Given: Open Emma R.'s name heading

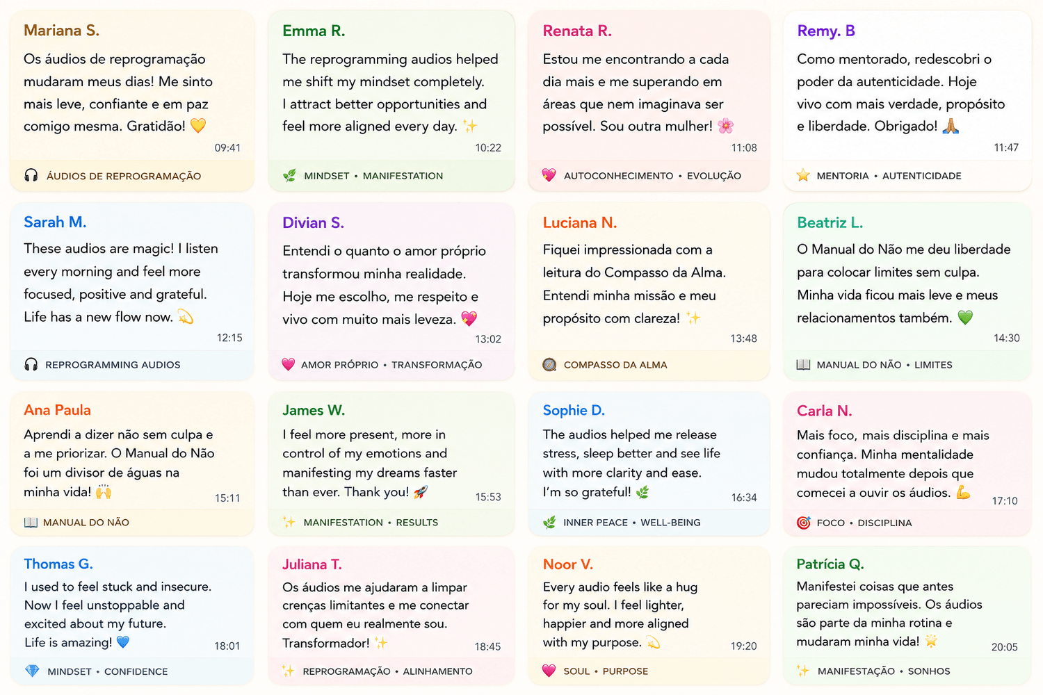Looking at the screenshot, I should tap(314, 31).
